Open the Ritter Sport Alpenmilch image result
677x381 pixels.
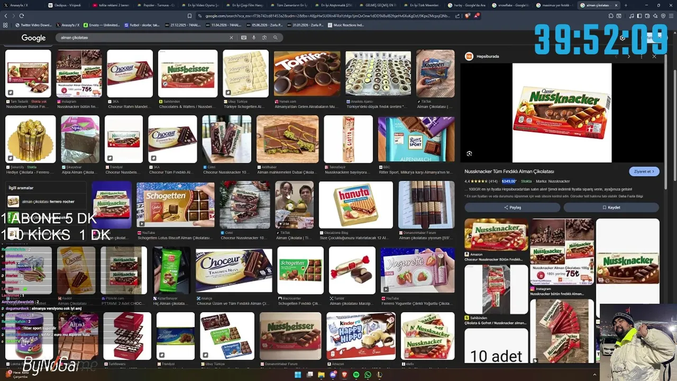[416, 139]
